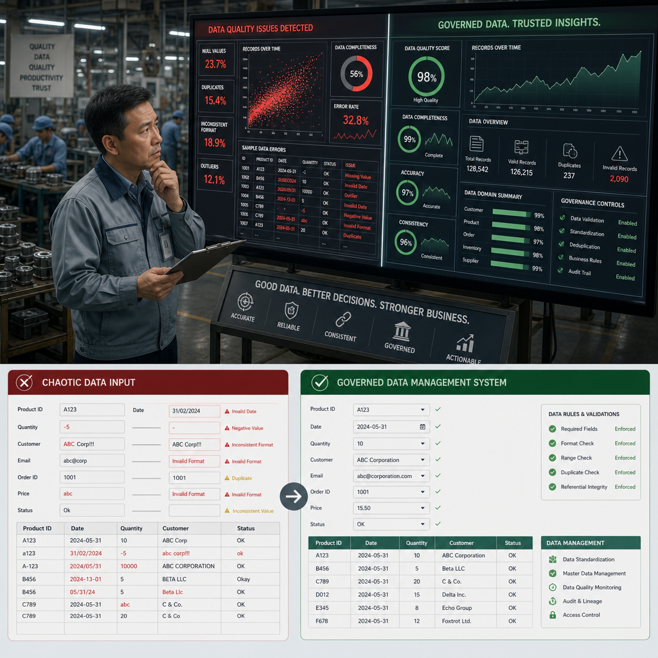This screenshot has height=658, width=658.
Task: Toggle the Range Check rule check
Action: [553, 458]
